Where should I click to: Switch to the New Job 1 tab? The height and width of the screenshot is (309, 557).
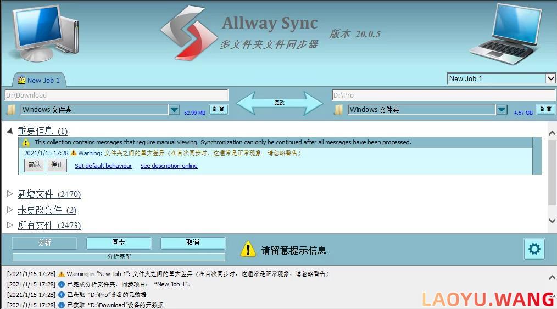(39, 80)
